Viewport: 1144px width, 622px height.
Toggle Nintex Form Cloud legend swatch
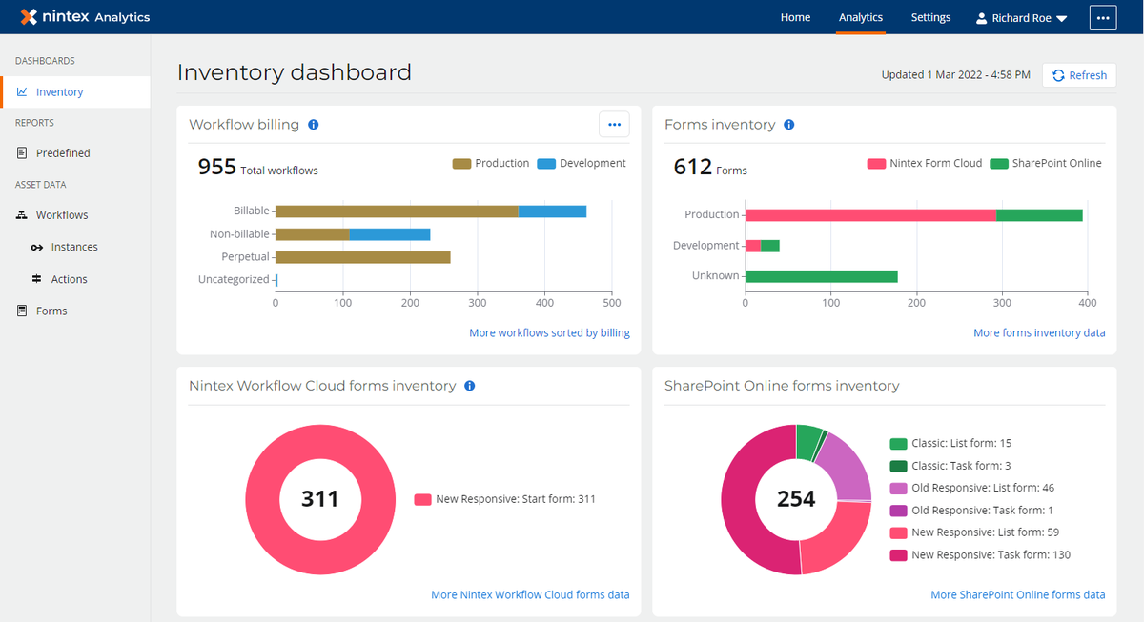tap(876, 164)
